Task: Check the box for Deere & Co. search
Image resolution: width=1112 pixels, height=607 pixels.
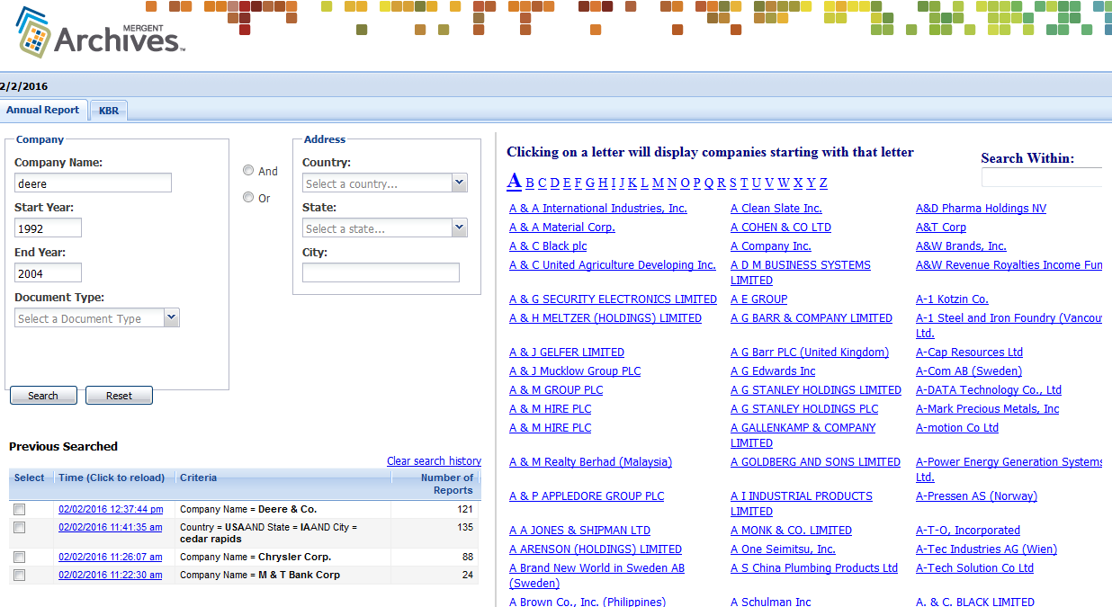Action: pos(20,510)
